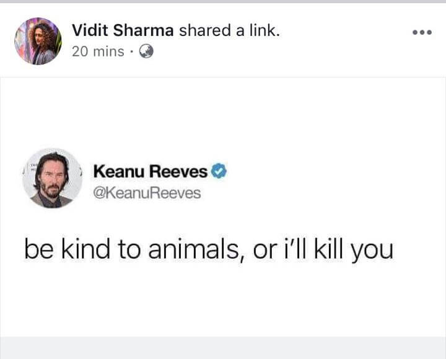Open the three-dot post options menu
This screenshot has height=359, width=446.
coord(422,32)
